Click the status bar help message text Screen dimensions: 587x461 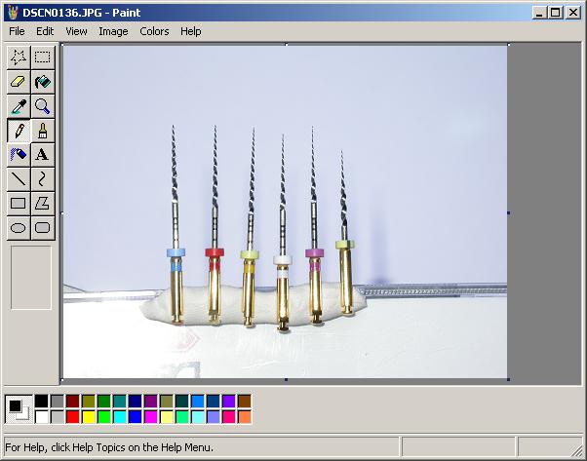coord(109,447)
